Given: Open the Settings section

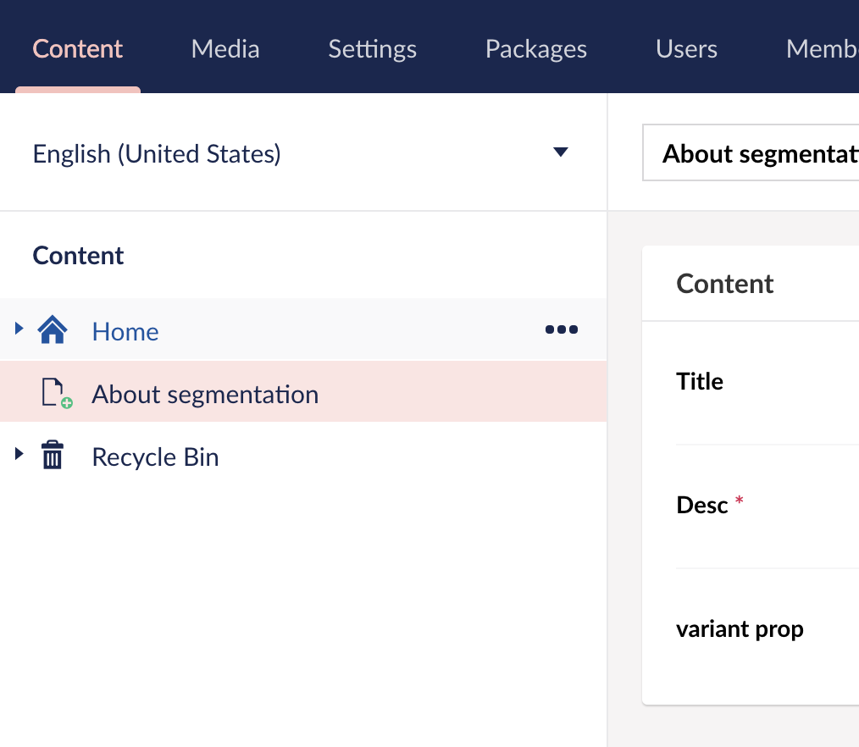Looking at the screenshot, I should point(372,49).
